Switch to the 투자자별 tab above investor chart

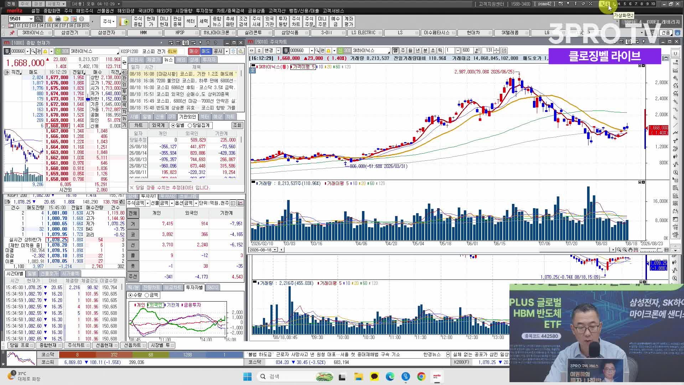(x=194, y=287)
